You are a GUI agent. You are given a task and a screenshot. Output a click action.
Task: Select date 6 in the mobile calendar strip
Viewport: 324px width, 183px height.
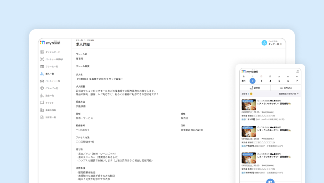pos(288,81)
